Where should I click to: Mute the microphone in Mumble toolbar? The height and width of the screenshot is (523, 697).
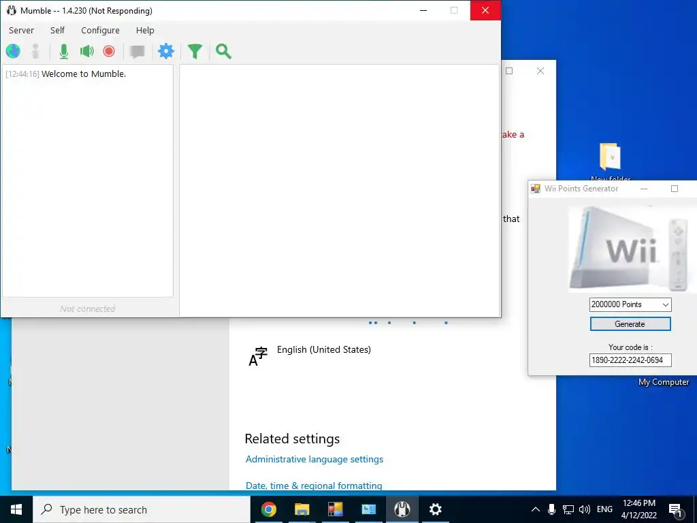pyautogui.click(x=64, y=52)
